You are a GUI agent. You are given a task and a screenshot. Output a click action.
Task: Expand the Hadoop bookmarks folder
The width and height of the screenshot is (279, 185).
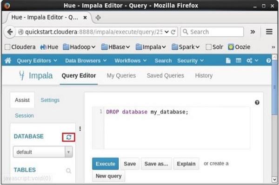click(x=79, y=47)
